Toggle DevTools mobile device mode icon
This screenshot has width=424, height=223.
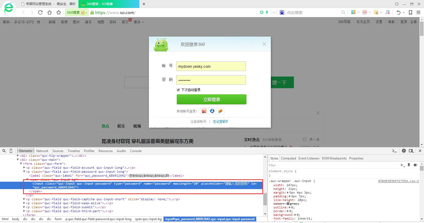tap(11, 151)
